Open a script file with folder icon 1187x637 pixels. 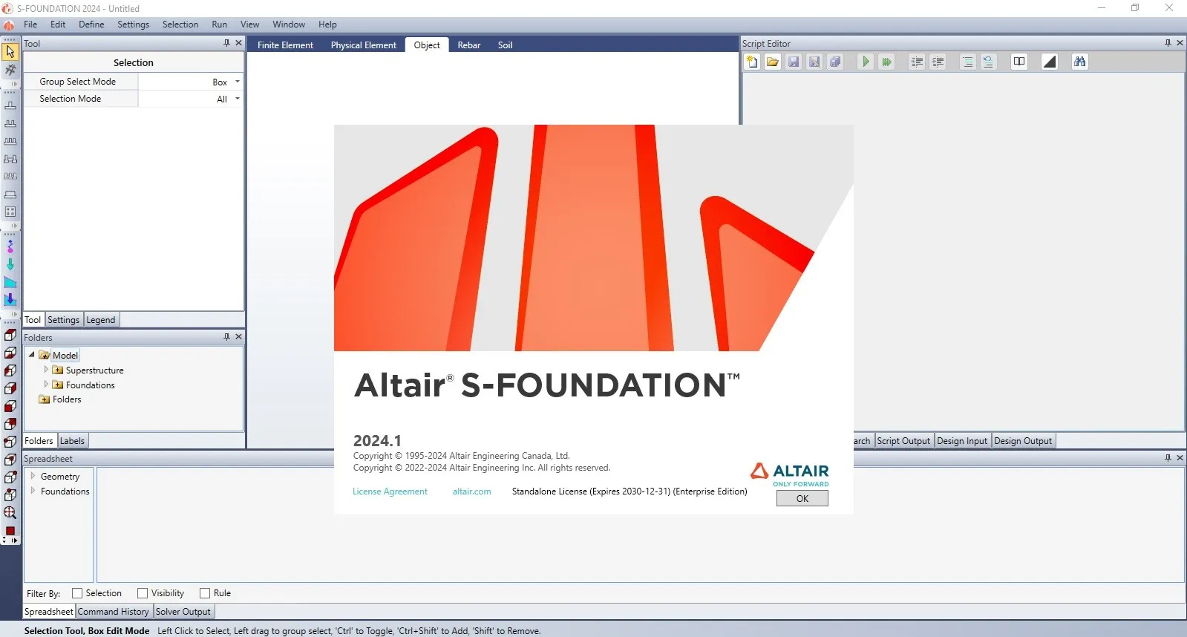tap(773, 62)
